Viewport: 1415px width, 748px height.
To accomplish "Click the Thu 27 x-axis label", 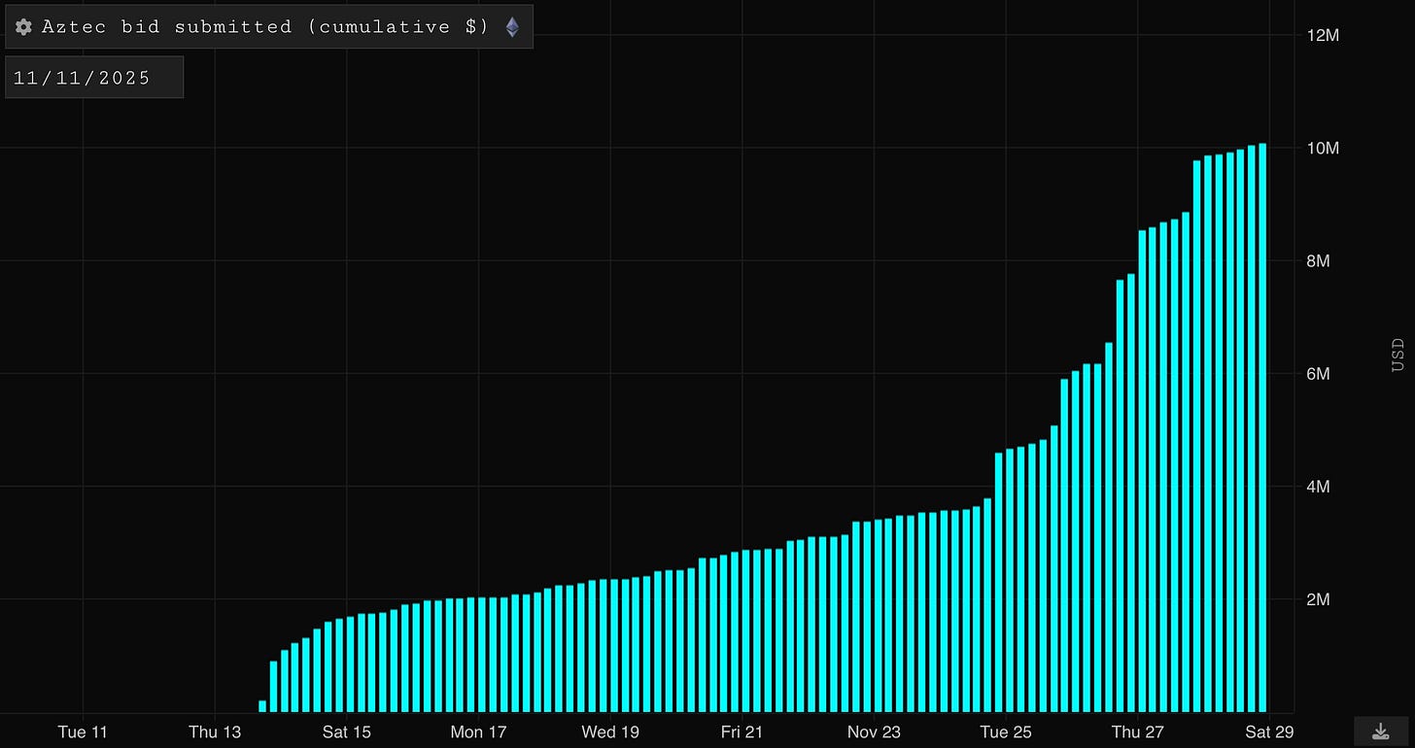I will [1138, 732].
